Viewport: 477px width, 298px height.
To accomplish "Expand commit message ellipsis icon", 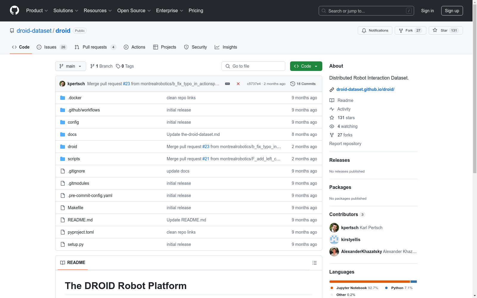I will pos(227,84).
